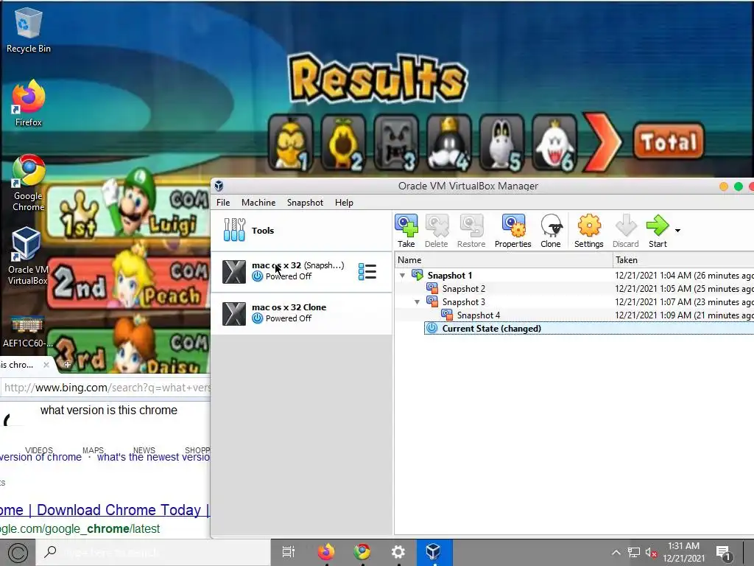Open the Snapshot menu
Viewport: 754px width, 566px height.
click(x=305, y=203)
